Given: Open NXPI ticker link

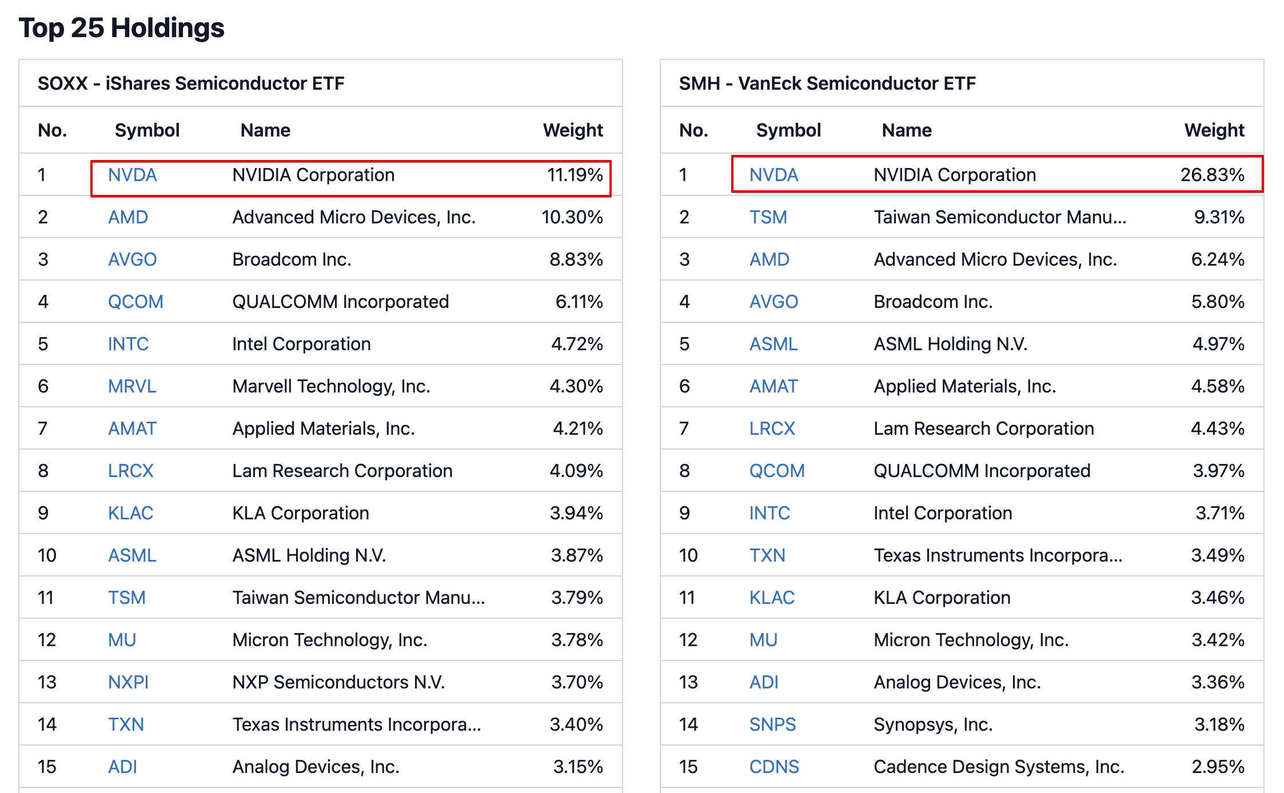Looking at the screenshot, I should point(128,682).
